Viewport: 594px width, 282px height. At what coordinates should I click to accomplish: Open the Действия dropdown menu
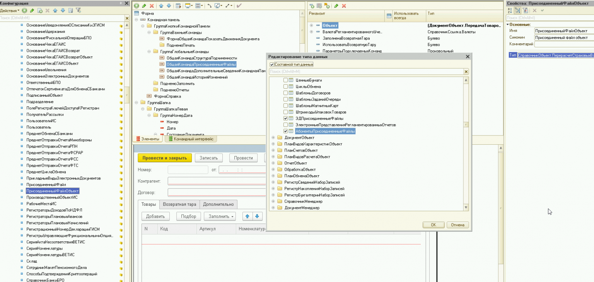click(x=10, y=10)
